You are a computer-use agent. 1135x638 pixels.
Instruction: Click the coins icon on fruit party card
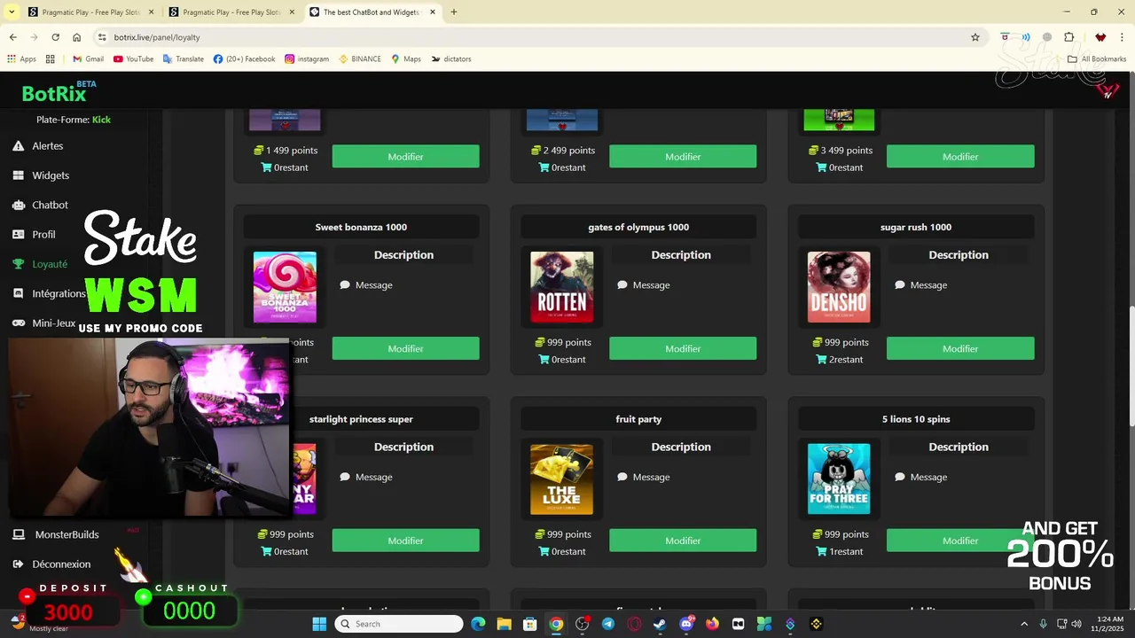click(x=539, y=534)
